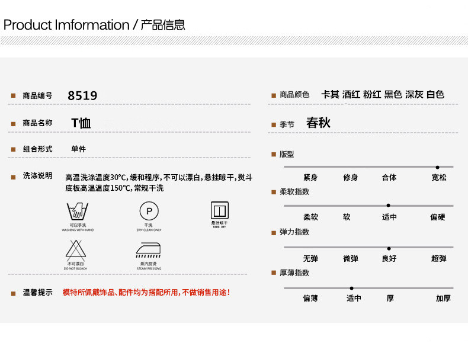The width and height of the screenshot is (468, 346).
Task: Click the 软 softness label
Action: pos(347,217)
